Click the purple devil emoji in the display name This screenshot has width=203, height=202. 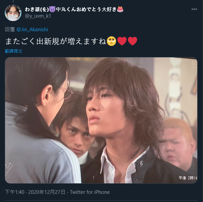[x=52, y=9]
